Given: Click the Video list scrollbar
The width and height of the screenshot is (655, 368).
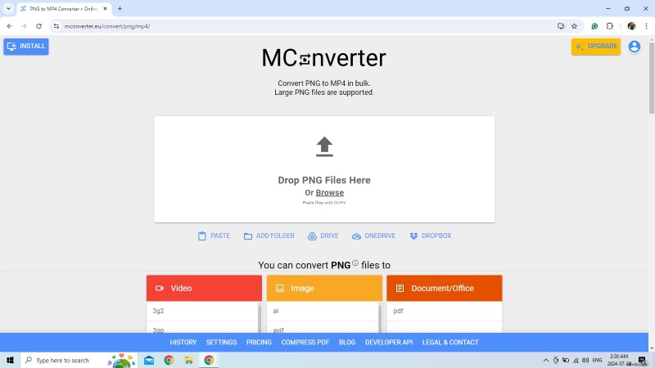Looking at the screenshot, I should click(260, 317).
